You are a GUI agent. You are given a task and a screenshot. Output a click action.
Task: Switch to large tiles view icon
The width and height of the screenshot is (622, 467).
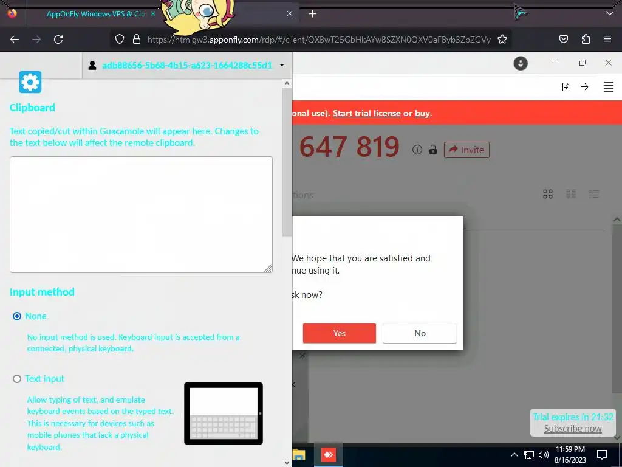click(548, 194)
